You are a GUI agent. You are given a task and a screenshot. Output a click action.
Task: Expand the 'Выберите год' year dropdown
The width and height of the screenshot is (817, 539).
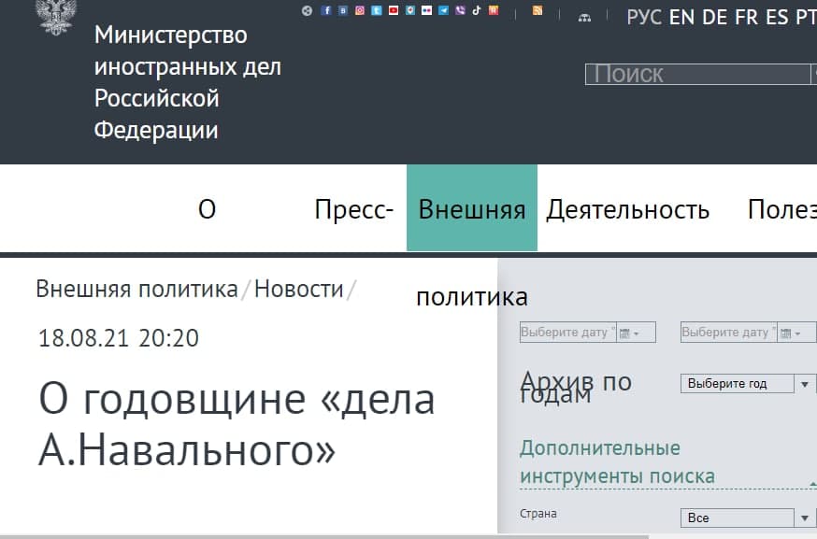[805, 384]
